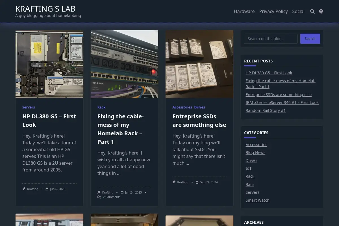
Task: Open recent post 'HP DL380 G5 – First Look'
Action: [269, 73]
